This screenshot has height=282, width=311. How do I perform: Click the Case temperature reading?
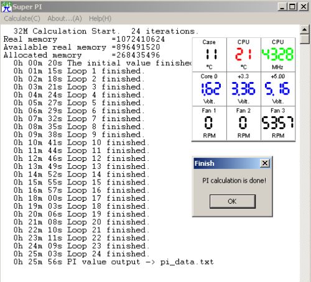coord(211,54)
